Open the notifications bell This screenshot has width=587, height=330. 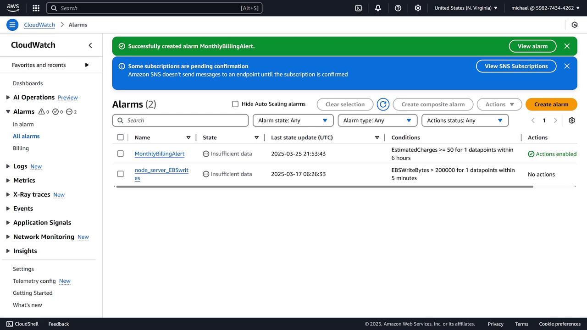coord(378,8)
